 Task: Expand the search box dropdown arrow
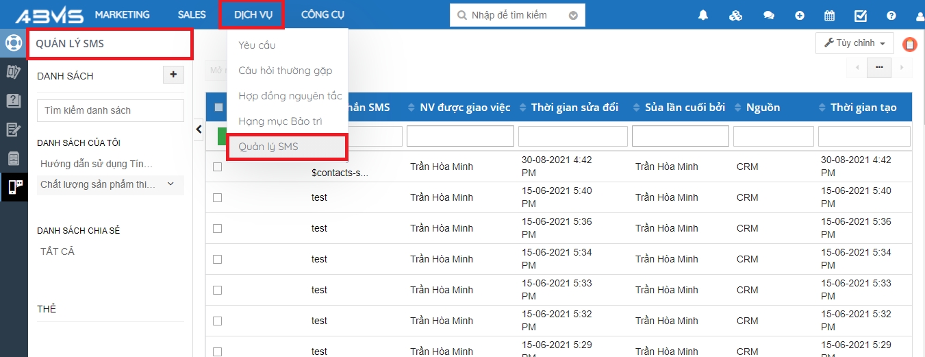click(573, 15)
